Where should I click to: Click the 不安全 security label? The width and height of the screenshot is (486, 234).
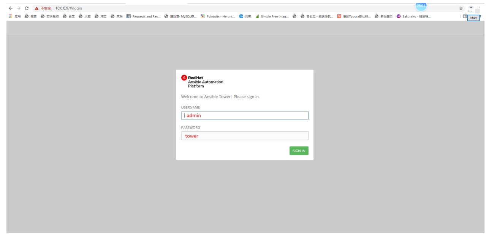pos(46,8)
